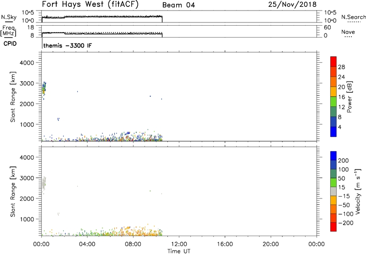
Task: Click the "50" label on the velocity color bar
Action: click(342, 178)
